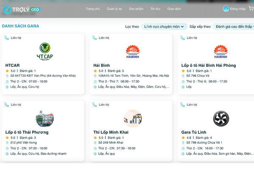Click the location pin icon on HTCAR card
Viewport: 254px width, 169px height.
pyautogui.click(x=7, y=76)
